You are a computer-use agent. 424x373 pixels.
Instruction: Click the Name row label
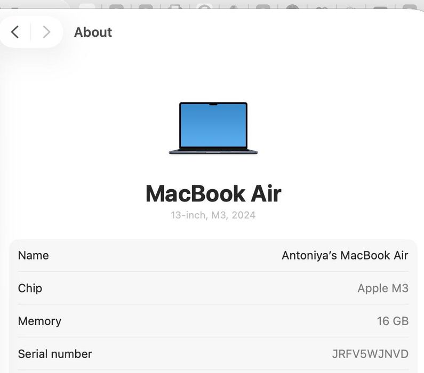point(33,256)
